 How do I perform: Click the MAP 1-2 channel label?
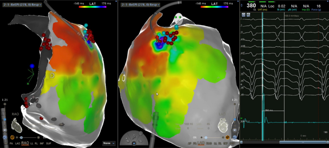tap(245, 121)
